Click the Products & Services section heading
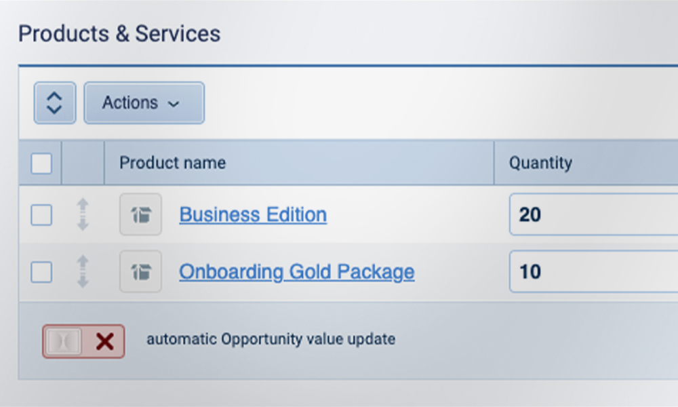Screen dimensions: 678x407 click(119, 33)
